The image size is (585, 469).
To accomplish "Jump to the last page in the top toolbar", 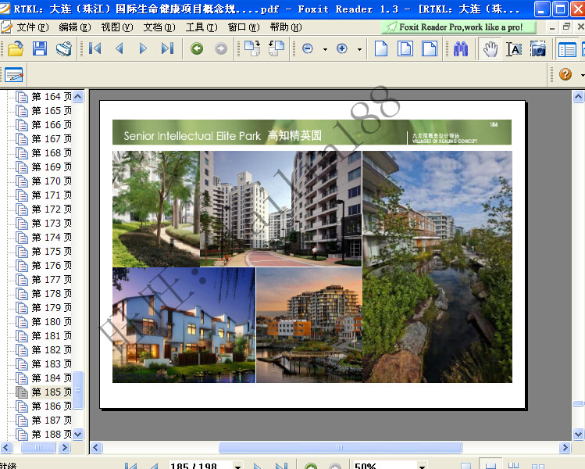I will [x=167, y=48].
